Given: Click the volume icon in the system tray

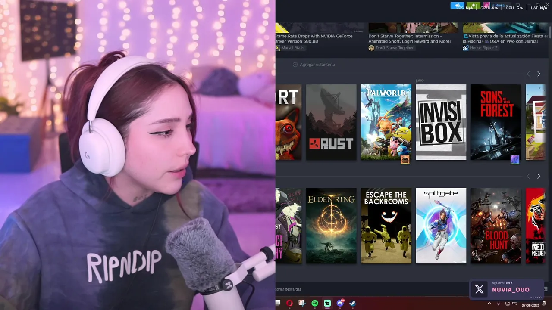Looking at the screenshot, I should point(514,304).
